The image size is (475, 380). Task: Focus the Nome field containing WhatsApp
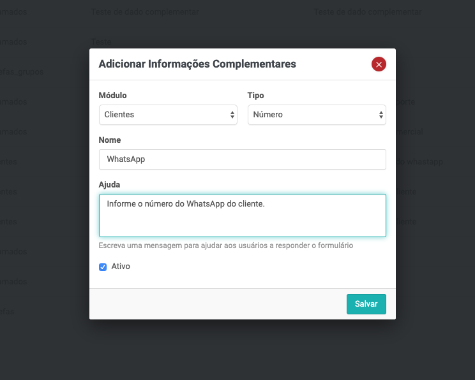click(243, 159)
